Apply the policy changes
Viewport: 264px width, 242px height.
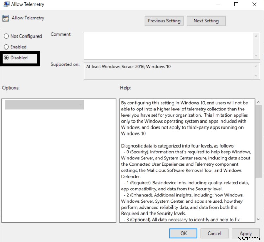coord(246,233)
